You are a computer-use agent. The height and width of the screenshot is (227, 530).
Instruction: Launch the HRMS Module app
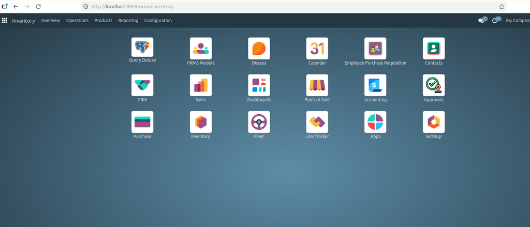(201, 48)
